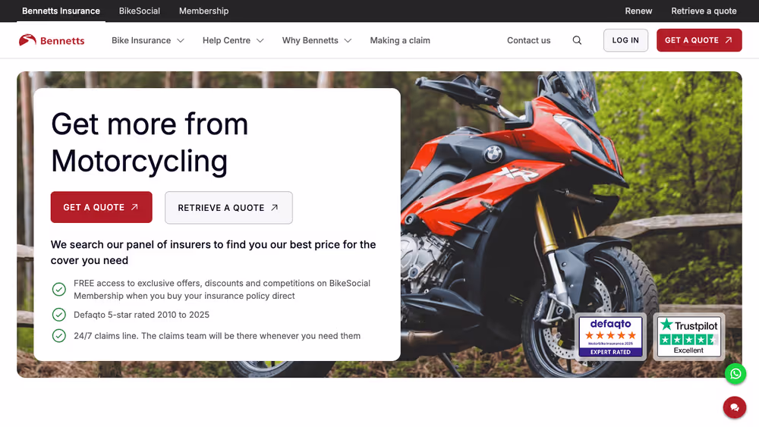Click '24/7 claims line' sentence

(x=217, y=335)
